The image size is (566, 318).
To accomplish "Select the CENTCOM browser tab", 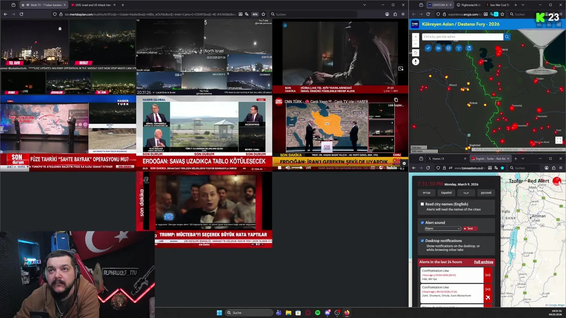I will pos(439,5).
